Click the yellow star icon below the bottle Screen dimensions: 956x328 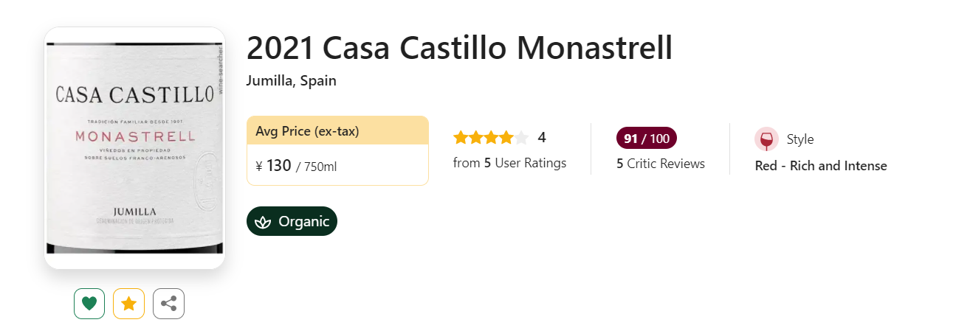pyautogui.click(x=128, y=303)
